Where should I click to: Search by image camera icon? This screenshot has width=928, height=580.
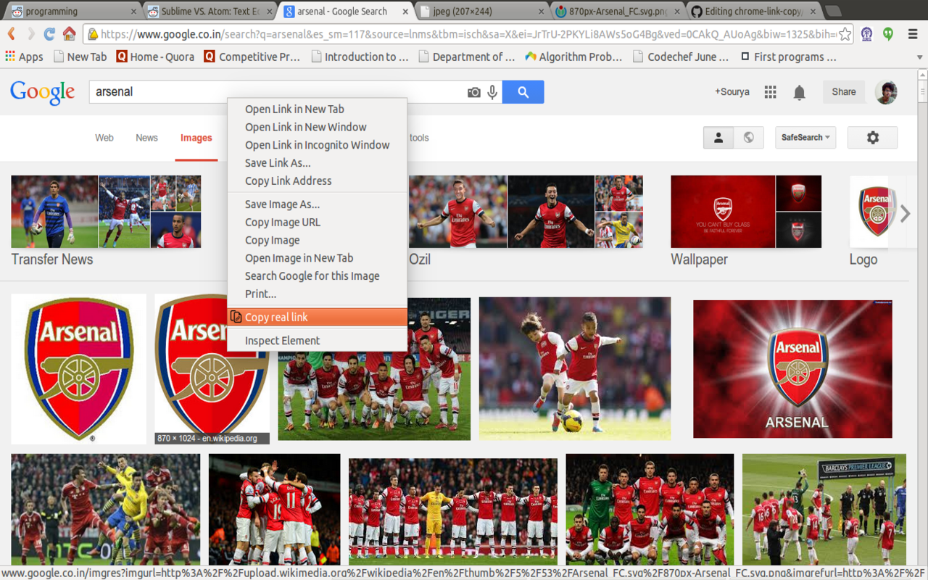pos(473,92)
